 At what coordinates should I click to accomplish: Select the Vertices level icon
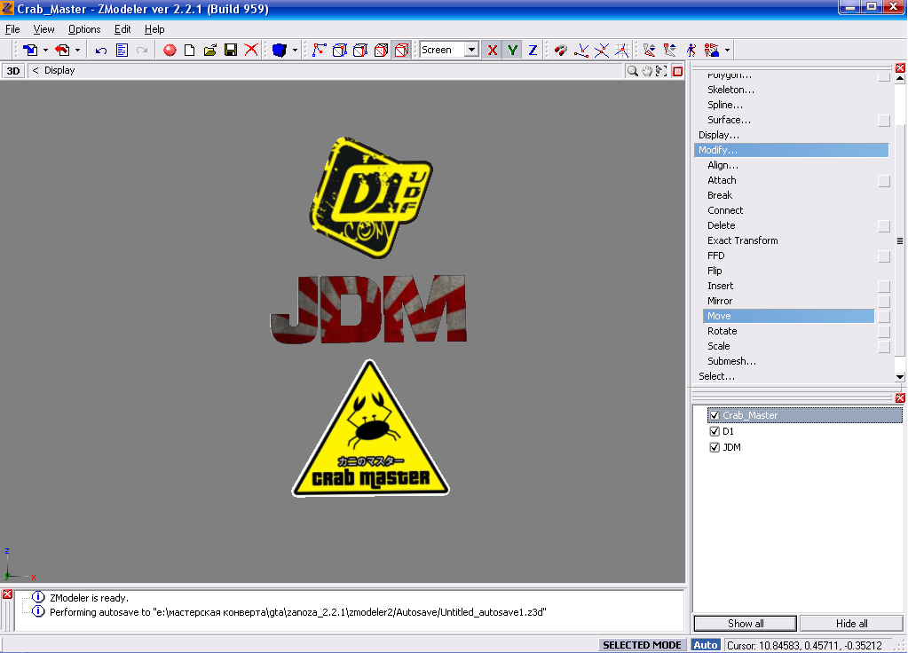click(319, 51)
